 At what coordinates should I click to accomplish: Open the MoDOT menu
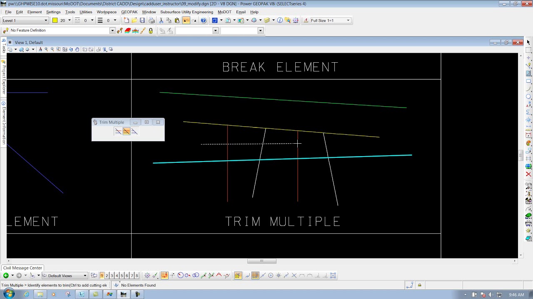click(224, 12)
